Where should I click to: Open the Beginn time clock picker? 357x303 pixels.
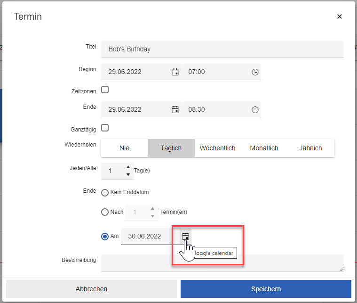point(255,72)
